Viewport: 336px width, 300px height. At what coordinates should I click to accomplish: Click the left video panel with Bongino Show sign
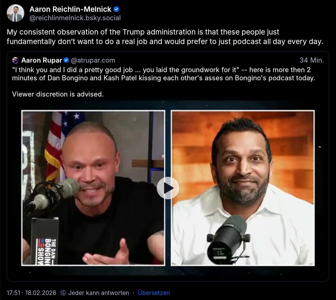tap(93, 188)
